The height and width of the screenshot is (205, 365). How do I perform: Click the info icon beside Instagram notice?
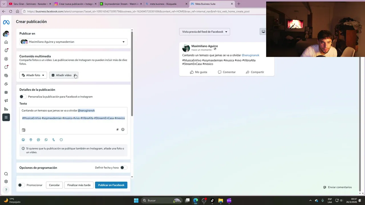point(23,149)
